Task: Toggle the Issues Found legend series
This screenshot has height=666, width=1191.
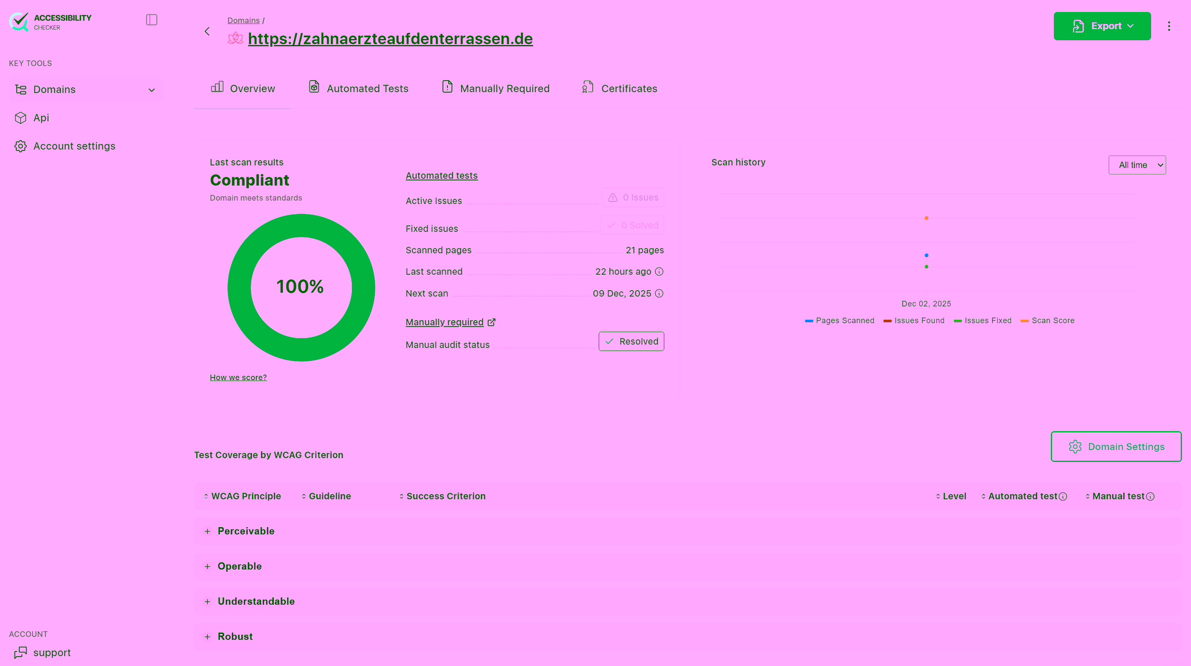Action: tap(914, 321)
